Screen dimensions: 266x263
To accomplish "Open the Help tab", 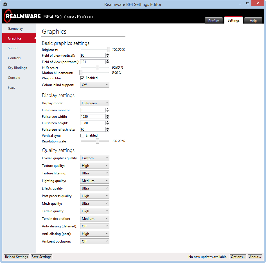I will (x=253, y=21).
